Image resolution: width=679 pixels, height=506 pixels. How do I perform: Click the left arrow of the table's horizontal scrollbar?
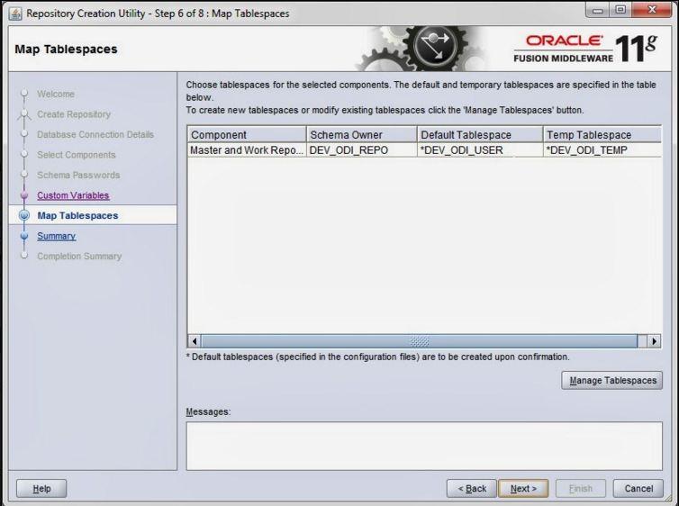(x=195, y=341)
